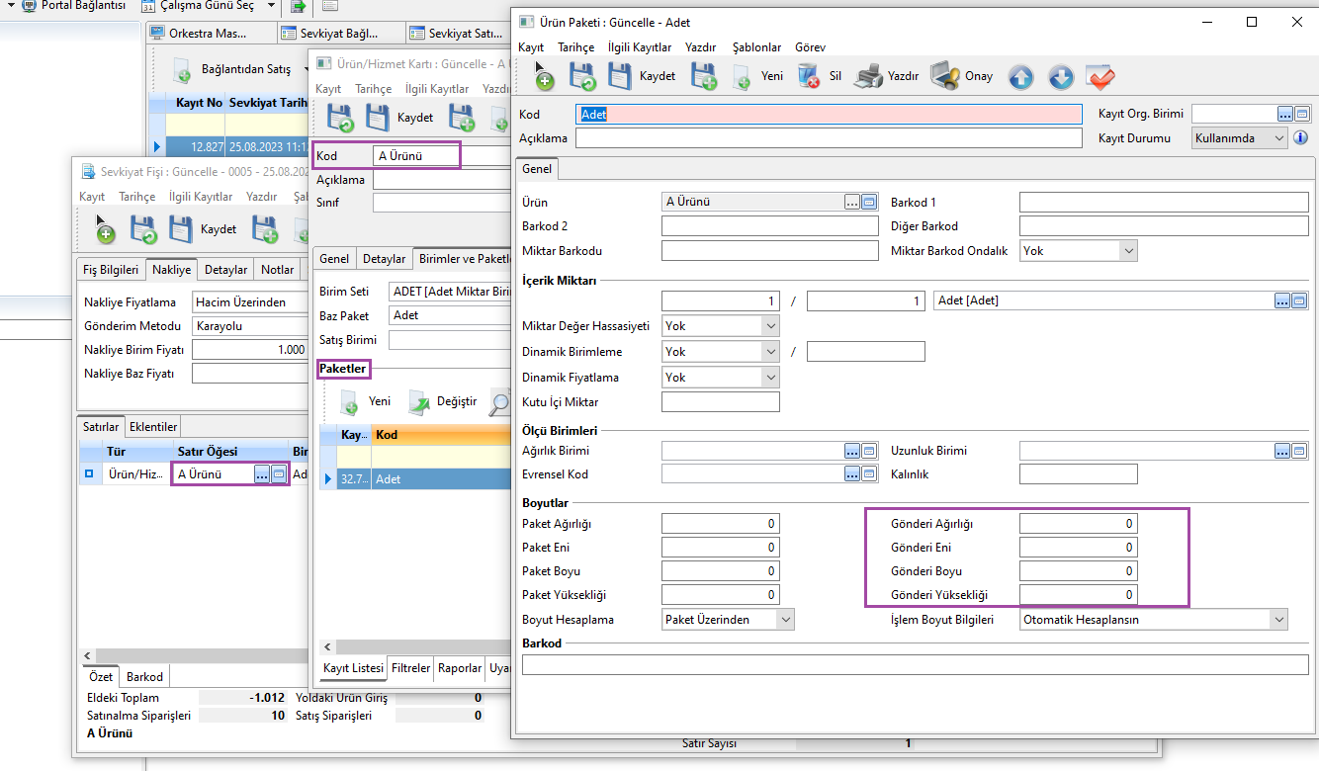The image size is (1319, 771).
Task: Switch to the Fiş Bilgileri tab
Action: pyautogui.click(x=111, y=270)
